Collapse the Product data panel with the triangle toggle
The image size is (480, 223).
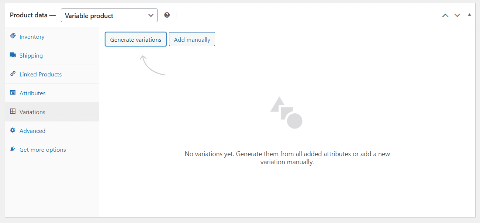tap(469, 15)
